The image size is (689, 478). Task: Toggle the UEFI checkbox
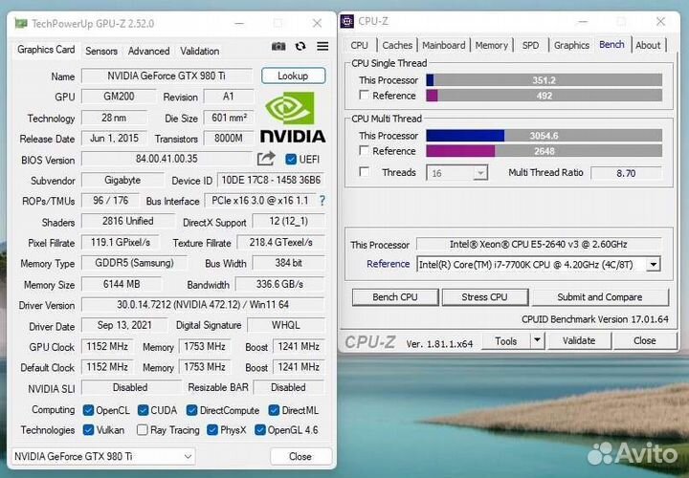click(291, 159)
